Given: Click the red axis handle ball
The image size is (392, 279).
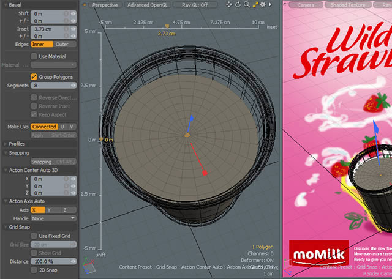Looking at the screenshot, I should click(205, 173).
